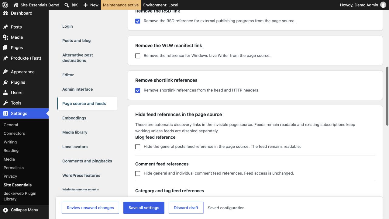Click the Produkte (Test) pin icon

(5, 58)
